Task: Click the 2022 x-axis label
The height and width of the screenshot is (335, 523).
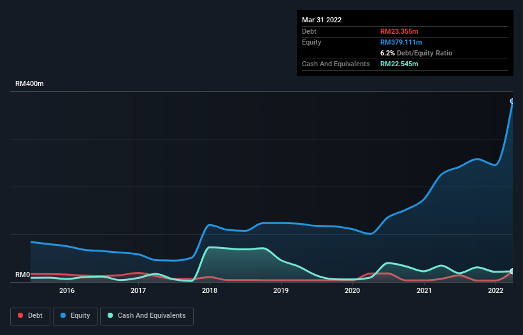Action: point(496,290)
